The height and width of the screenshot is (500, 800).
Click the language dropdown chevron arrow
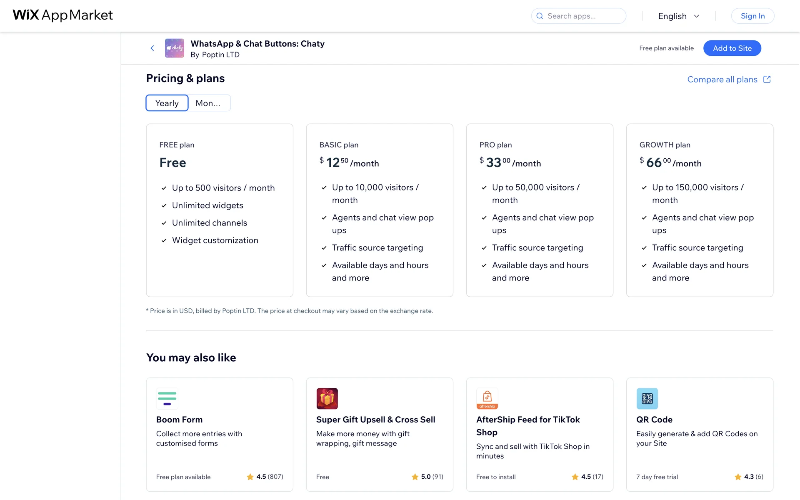pyautogui.click(x=696, y=16)
